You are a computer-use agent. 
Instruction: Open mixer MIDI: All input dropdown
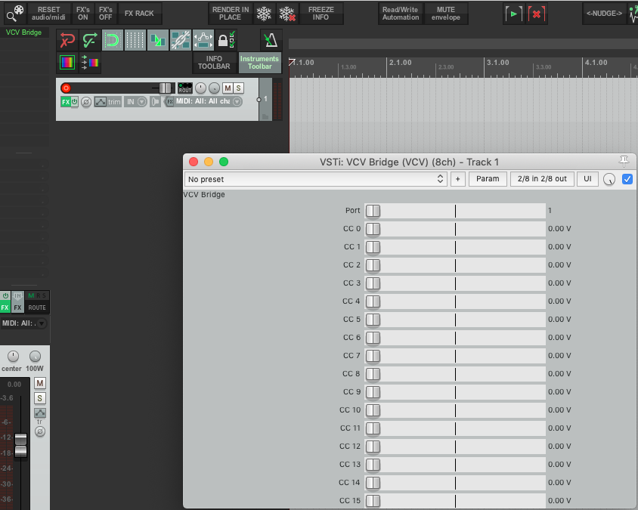(x=24, y=323)
